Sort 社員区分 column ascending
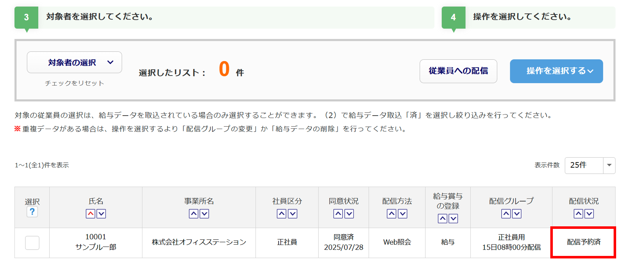 point(282,214)
